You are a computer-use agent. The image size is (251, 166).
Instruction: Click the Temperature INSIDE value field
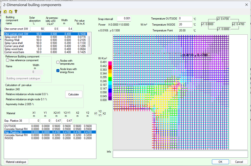pos(185,24)
